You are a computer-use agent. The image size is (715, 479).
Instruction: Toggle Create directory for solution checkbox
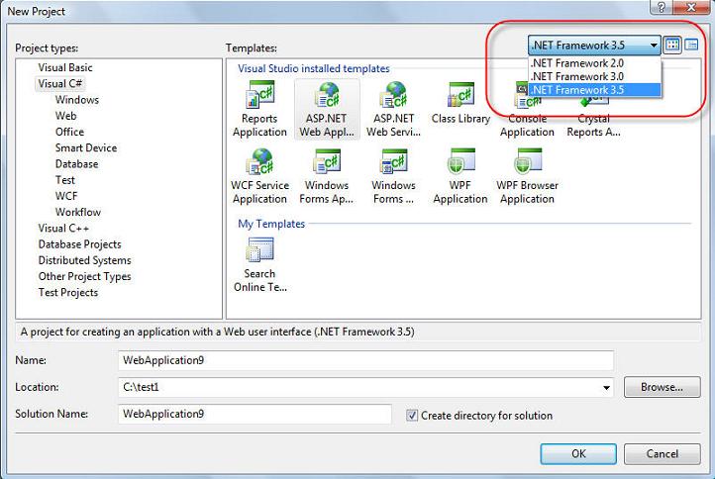coord(412,416)
